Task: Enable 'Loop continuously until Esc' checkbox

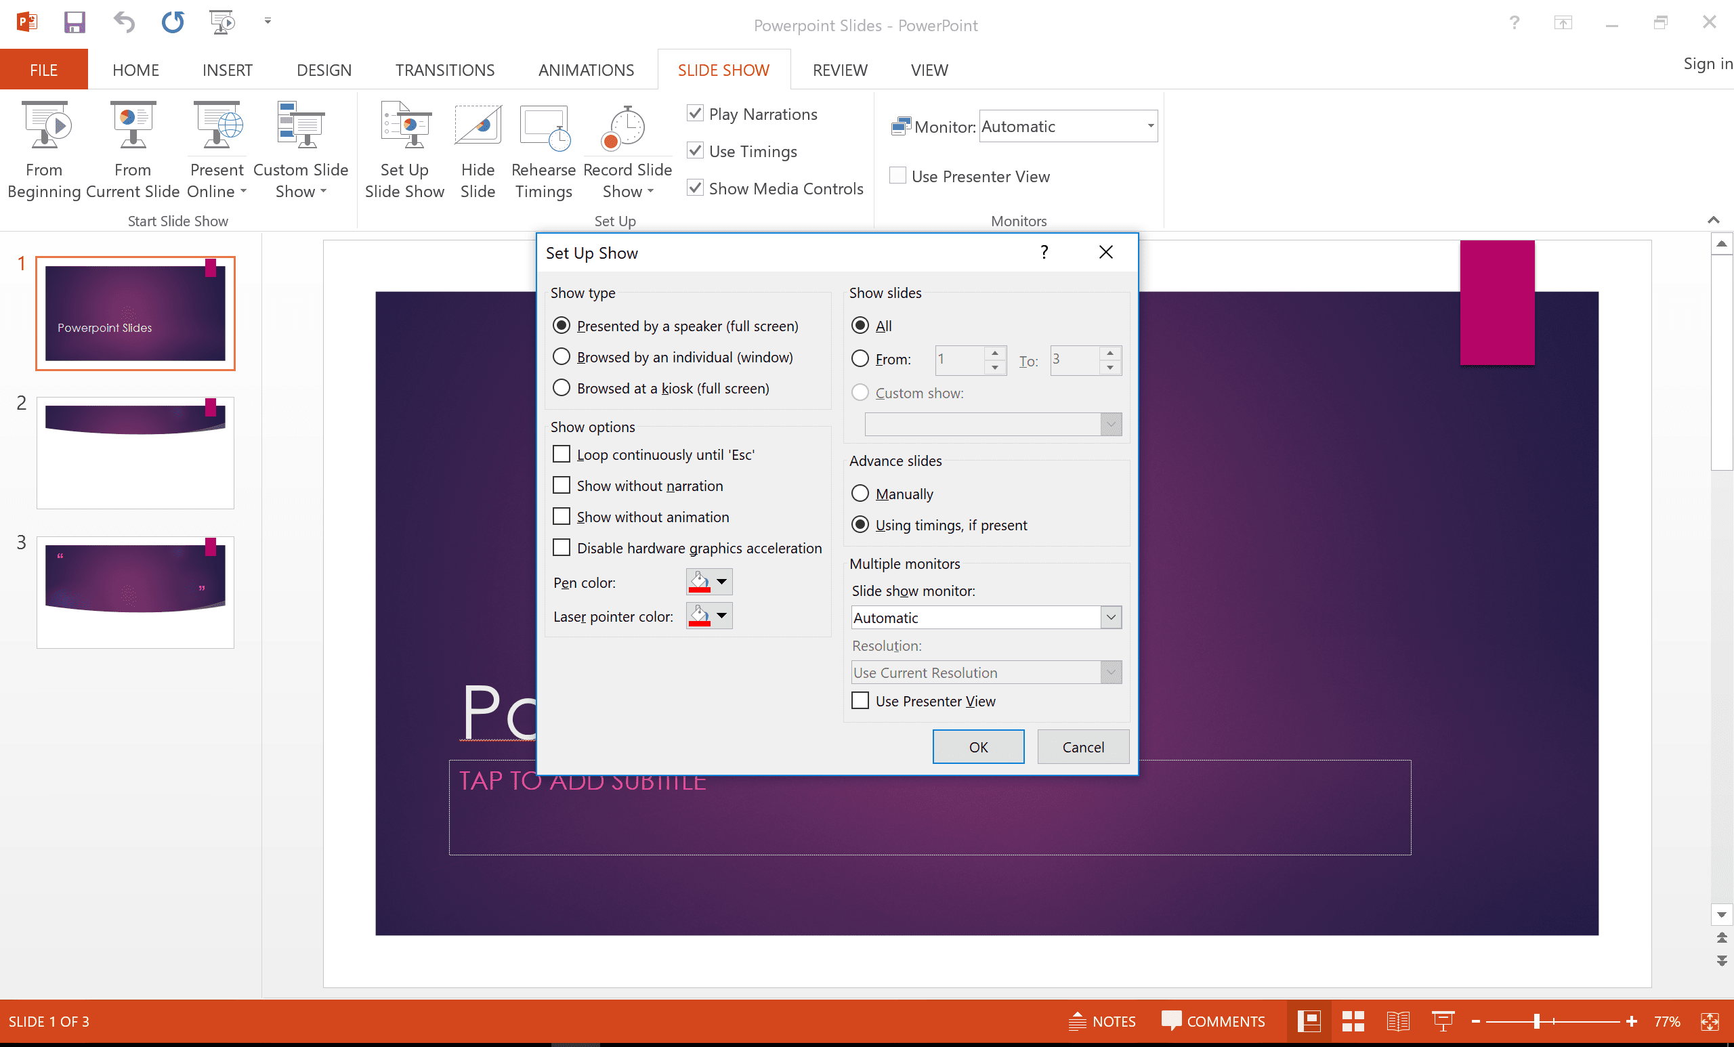Action: click(561, 454)
